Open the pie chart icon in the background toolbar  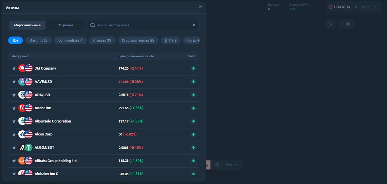point(330,24)
